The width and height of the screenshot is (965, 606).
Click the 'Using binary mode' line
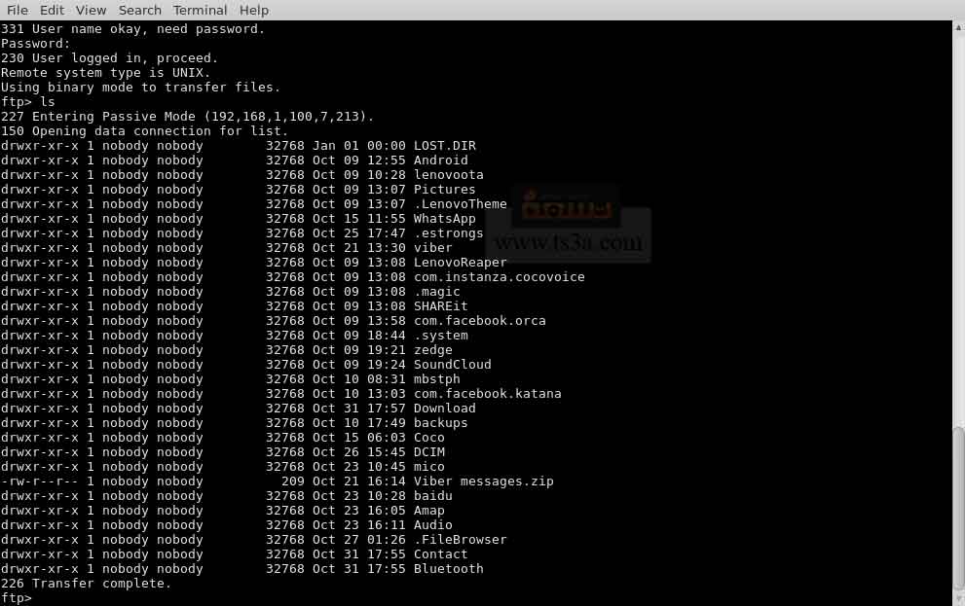point(141,88)
